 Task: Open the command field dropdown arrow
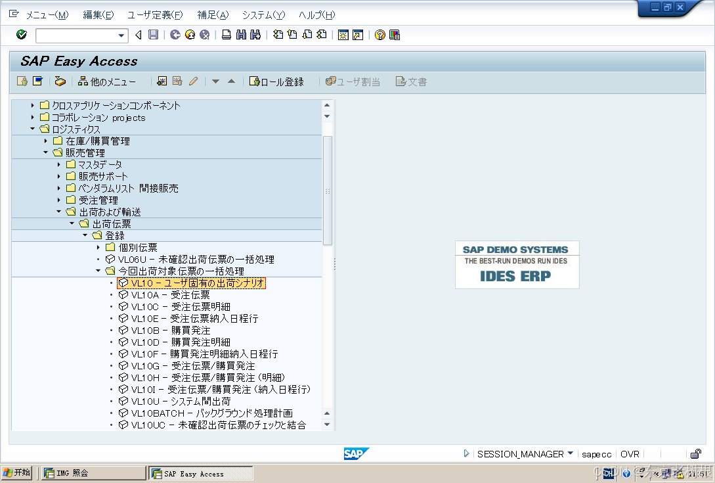[x=121, y=35]
